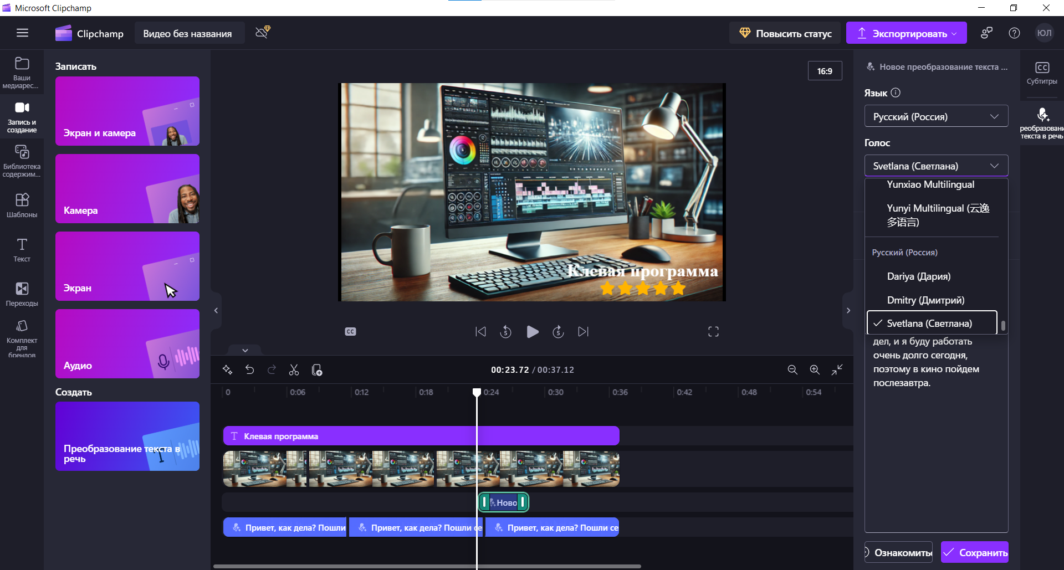Click the split (scissors) tool
Screen dimensions: 1064x570
[294, 370]
